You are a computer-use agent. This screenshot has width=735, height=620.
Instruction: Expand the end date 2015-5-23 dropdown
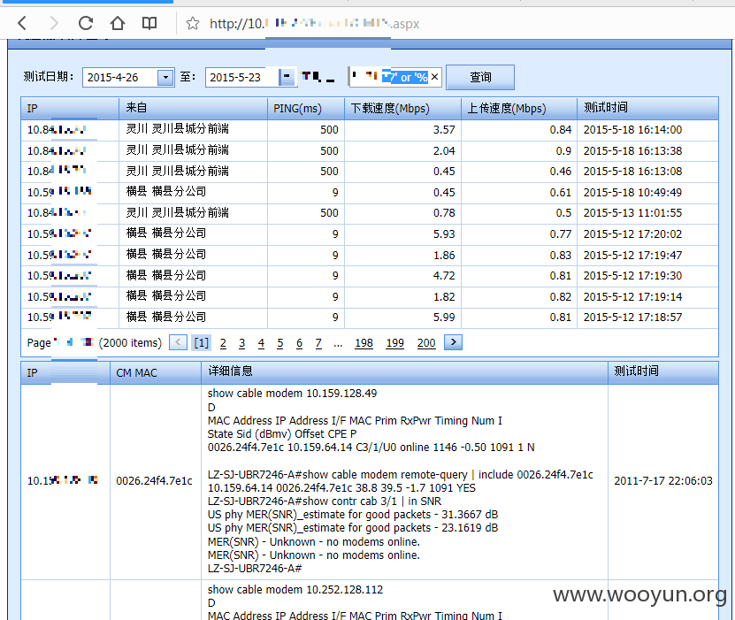pos(287,77)
